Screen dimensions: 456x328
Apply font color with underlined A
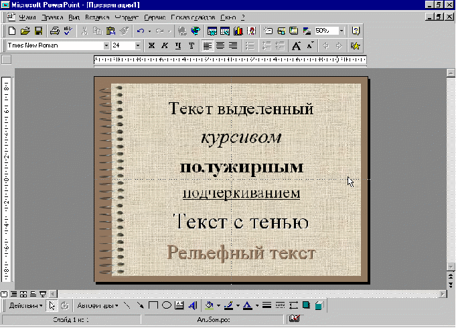[248, 305]
